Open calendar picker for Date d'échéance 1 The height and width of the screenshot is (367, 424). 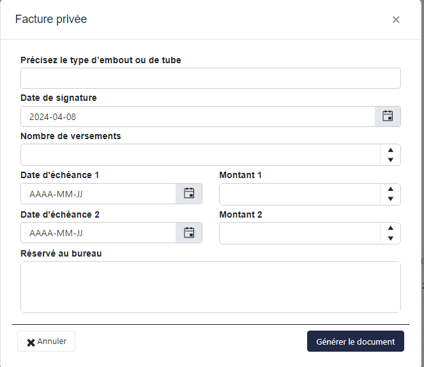(189, 193)
